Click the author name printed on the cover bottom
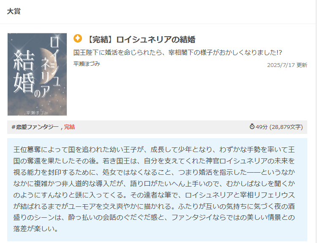This screenshot has width=317, height=243. [37, 113]
